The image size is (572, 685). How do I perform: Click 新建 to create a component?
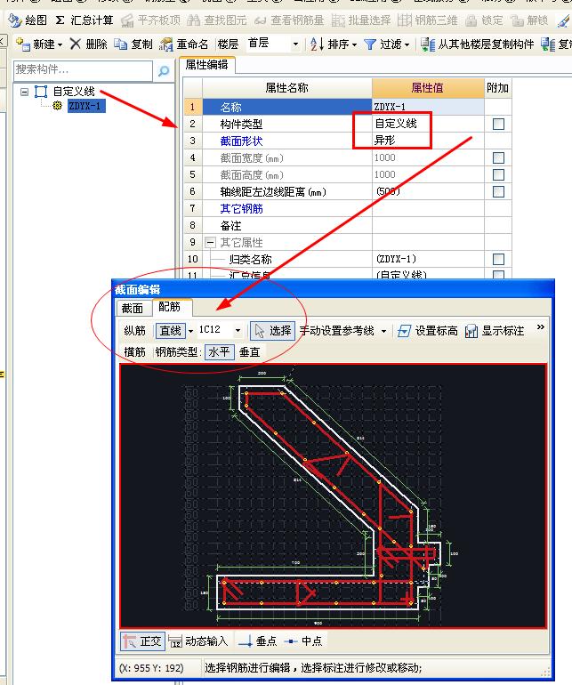(35, 44)
